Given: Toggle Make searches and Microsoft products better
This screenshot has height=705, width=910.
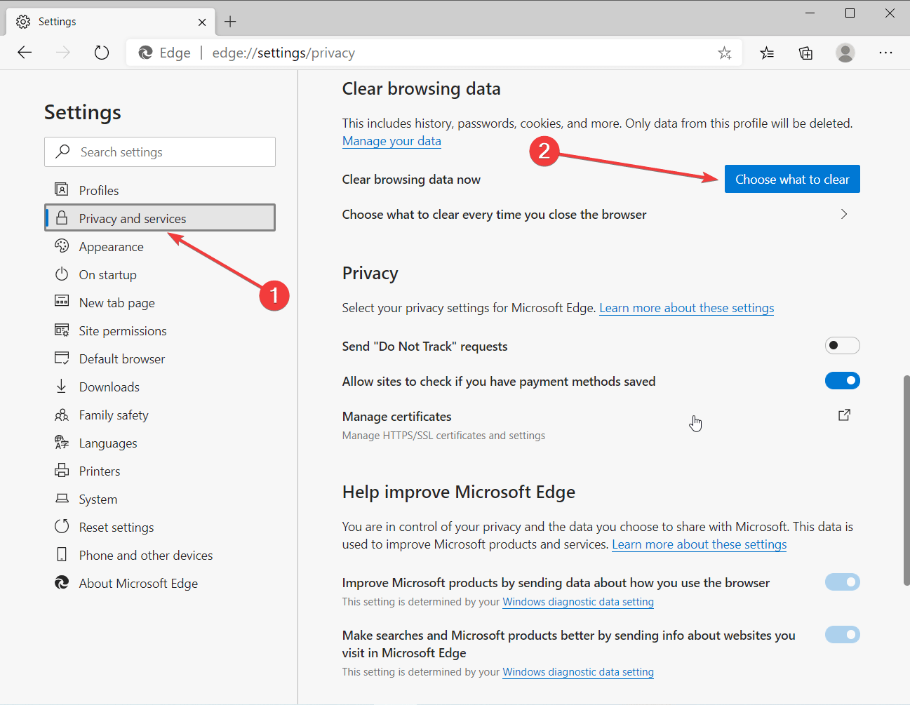Looking at the screenshot, I should [843, 634].
